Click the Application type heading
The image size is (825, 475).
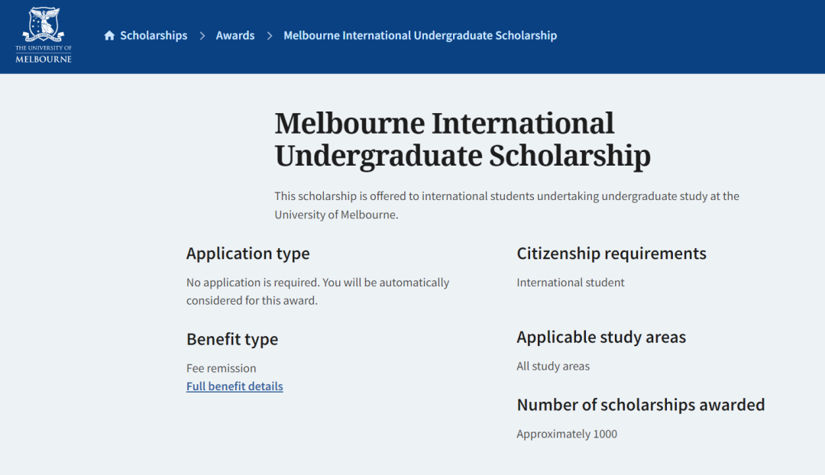click(x=248, y=254)
